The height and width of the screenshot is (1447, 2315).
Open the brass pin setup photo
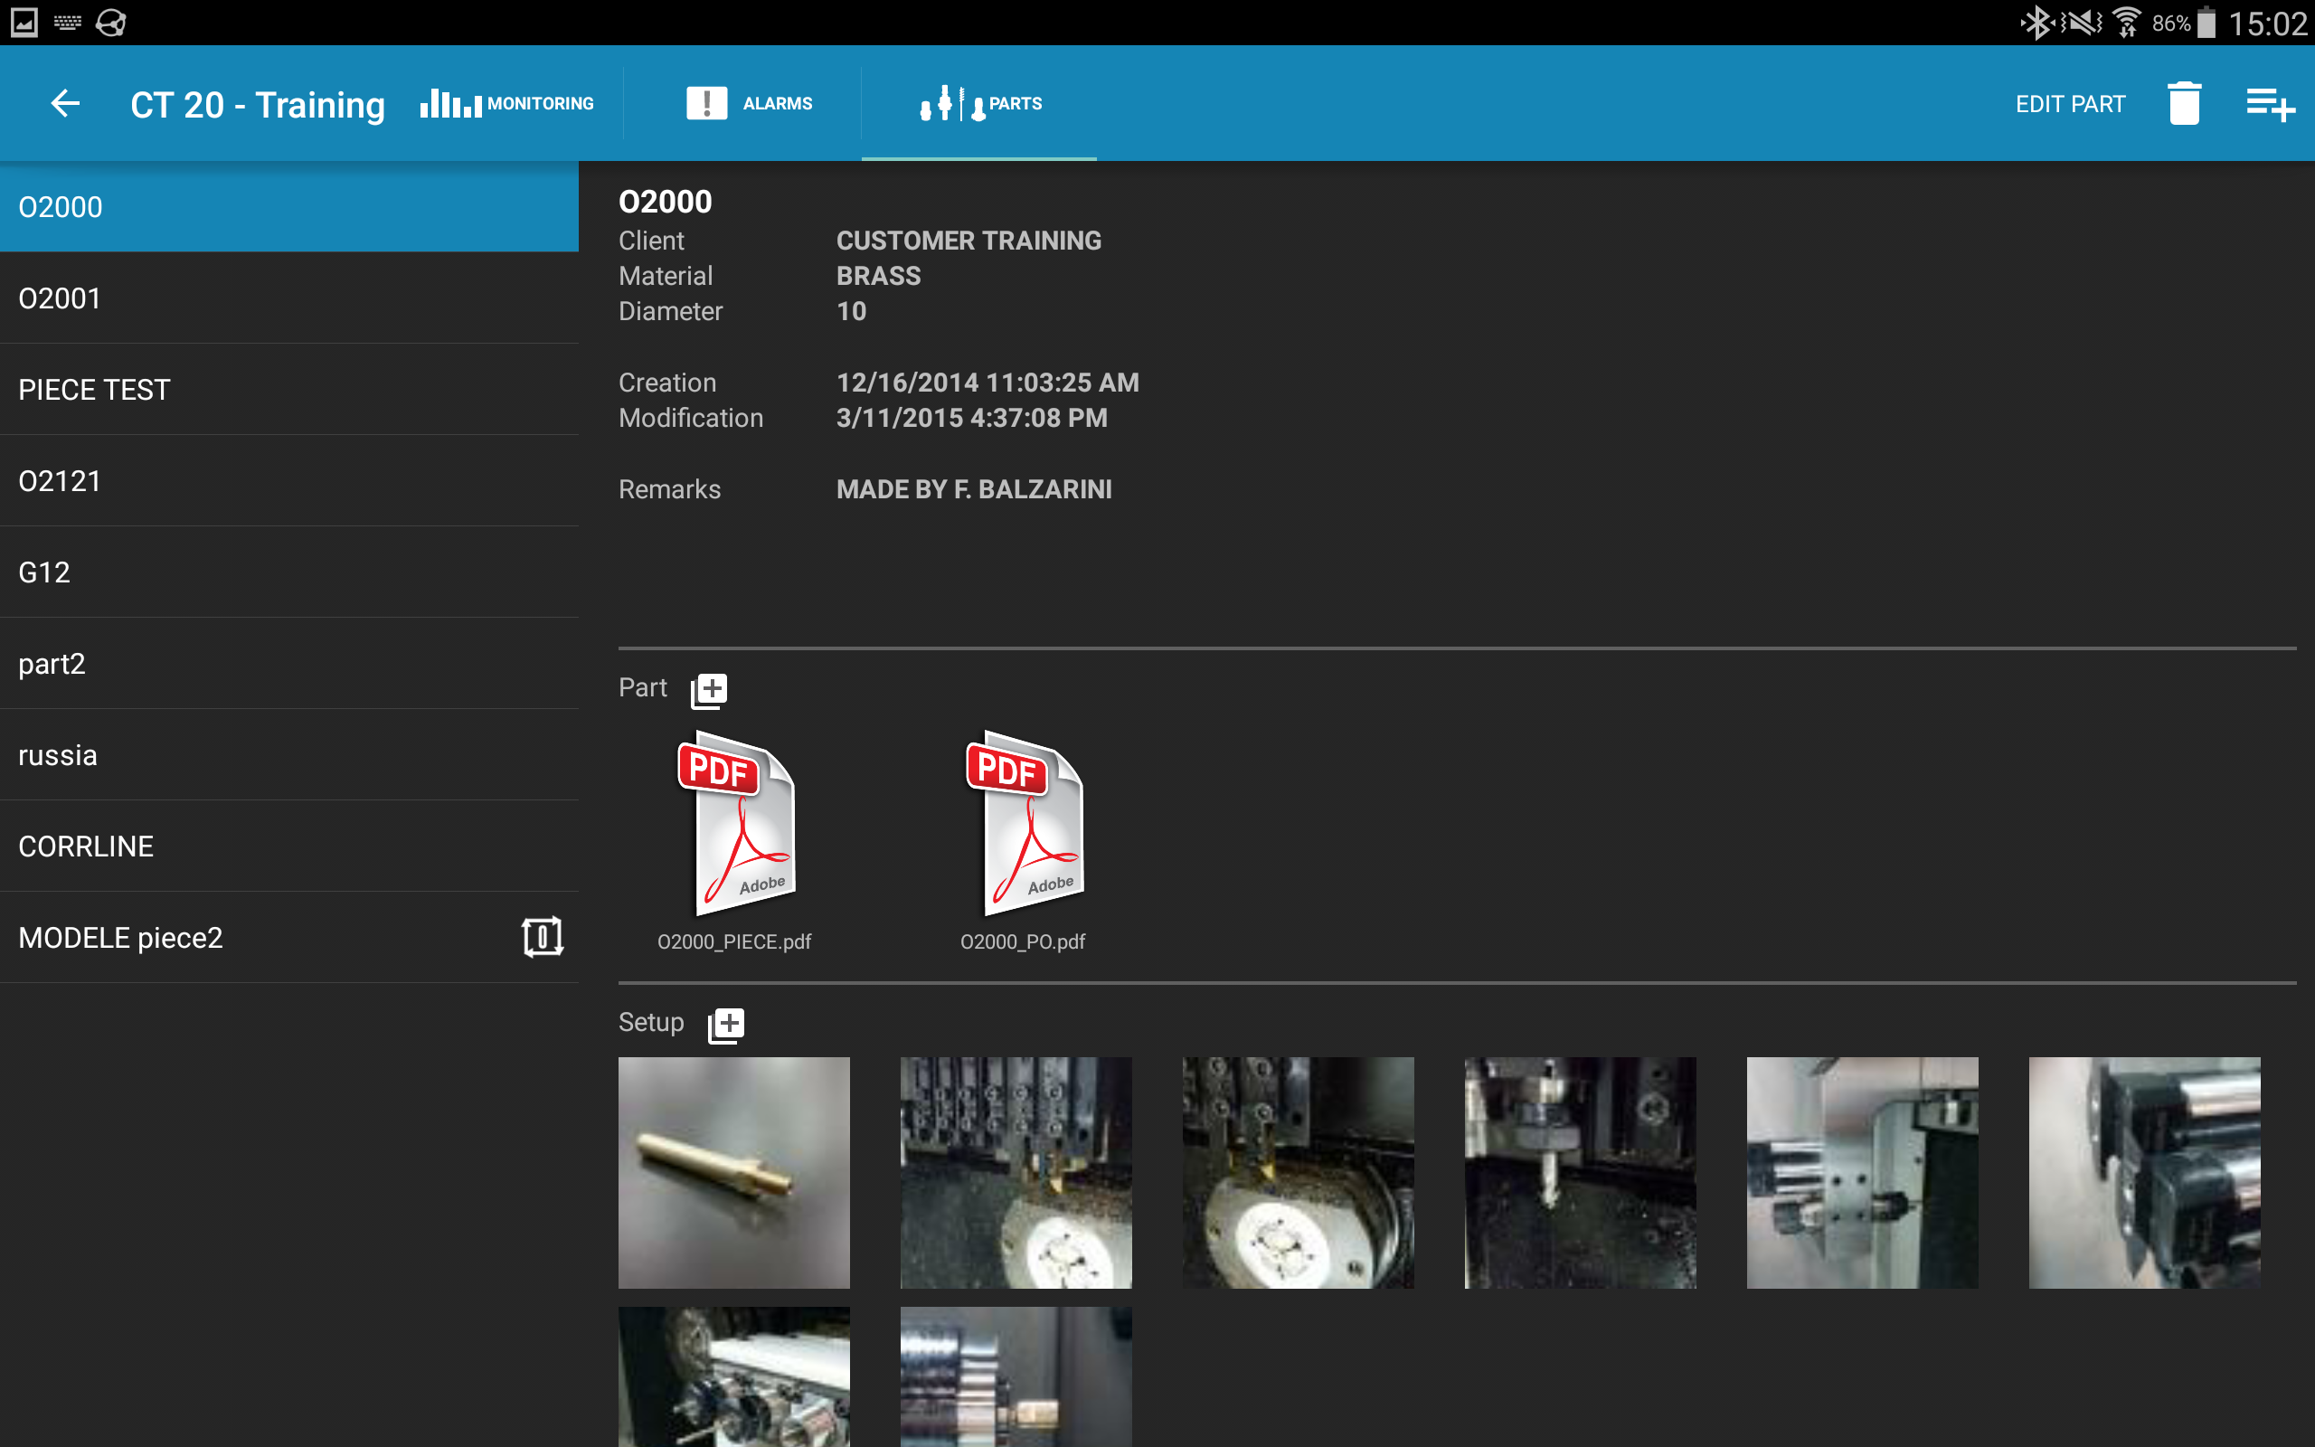[733, 1172]
